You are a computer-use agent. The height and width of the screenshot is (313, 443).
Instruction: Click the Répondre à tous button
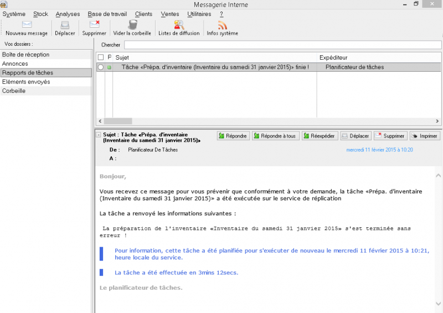point(275,136)
